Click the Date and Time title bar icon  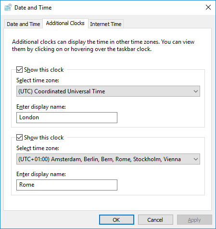pyautogui.click(x=8, y=7)
